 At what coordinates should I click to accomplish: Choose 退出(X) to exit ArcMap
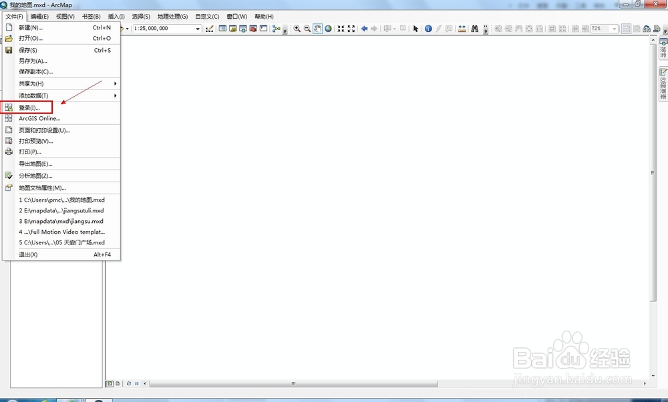pos(61,254)
